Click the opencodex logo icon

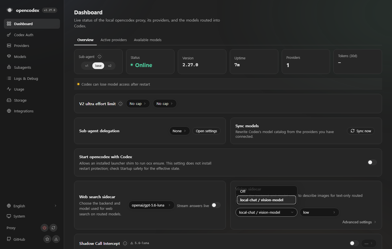pos(10,10)
